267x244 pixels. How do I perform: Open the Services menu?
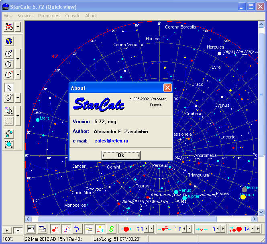click(25, 16)
